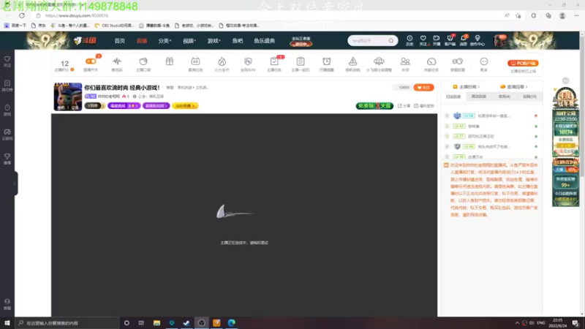Select the 贵宾(4) tab
The width and height of the screenshot is (585, 329).
point(504,97)
